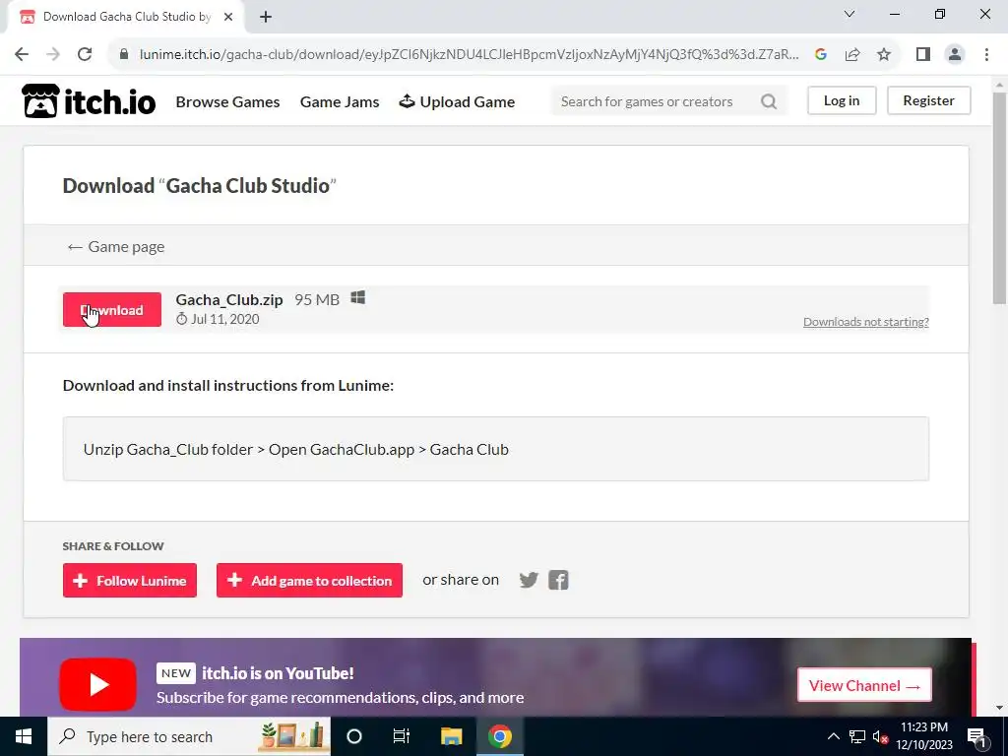Open a new browser tab
The height and width of the screenshot is (756, 1008).
pyautogui.click(x=266, y=17)
